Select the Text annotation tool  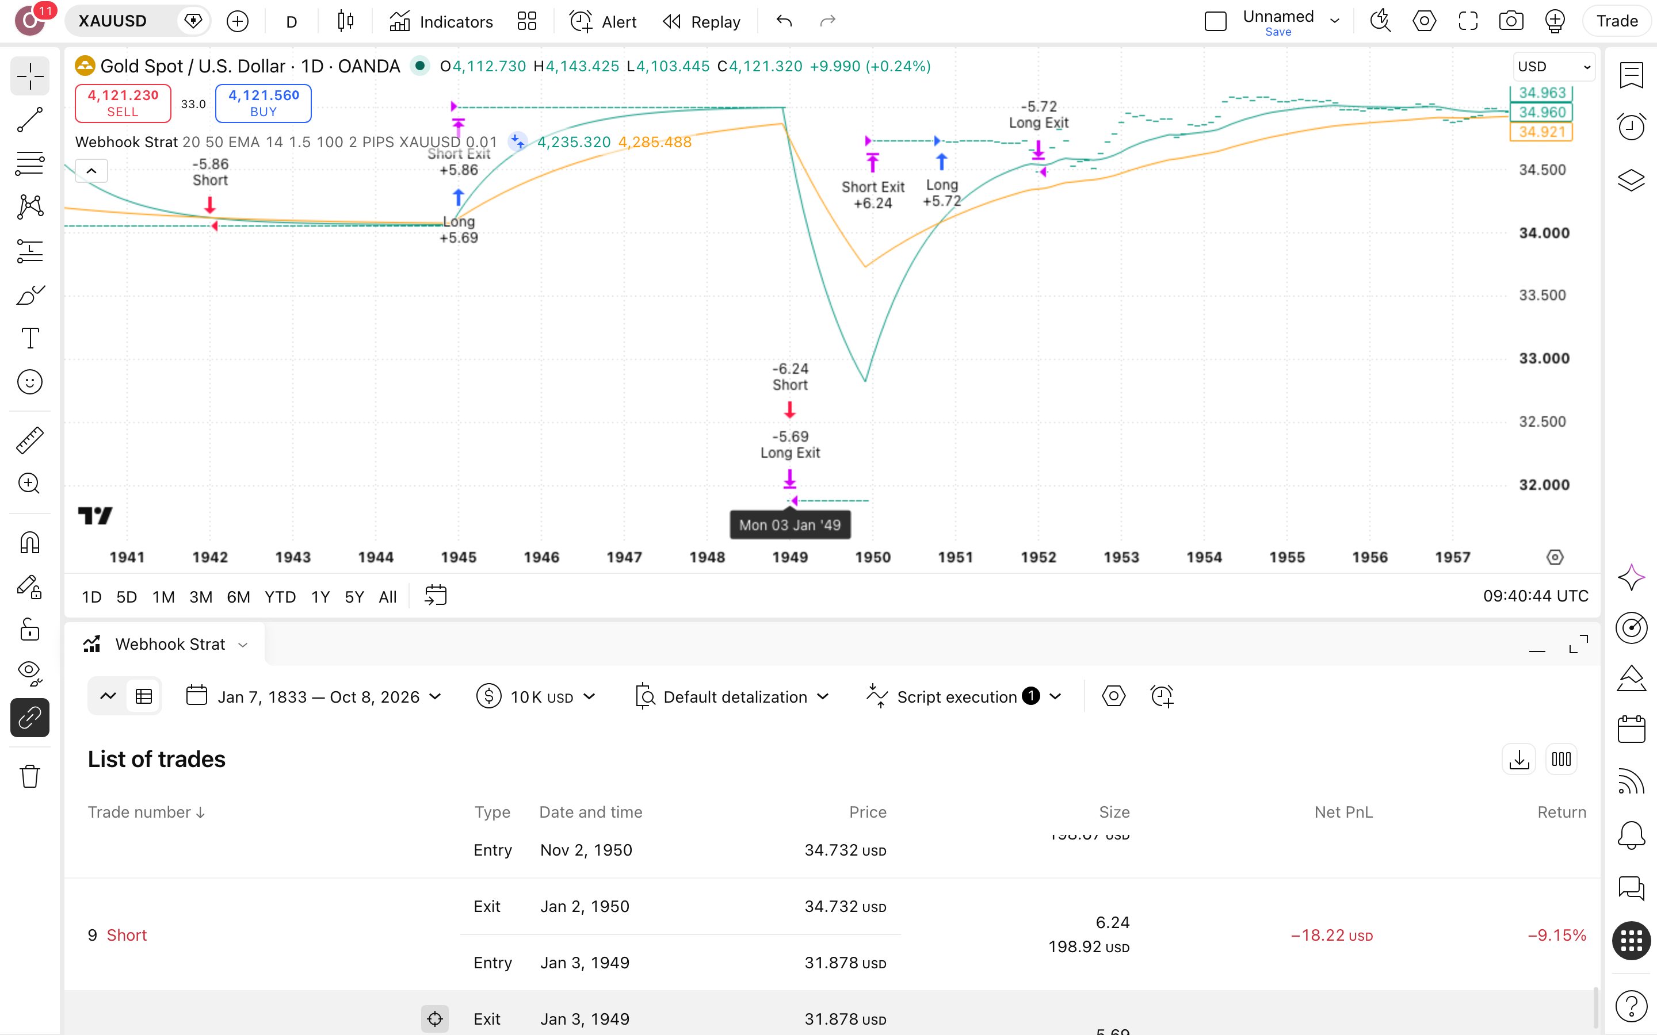pos(29,338)
